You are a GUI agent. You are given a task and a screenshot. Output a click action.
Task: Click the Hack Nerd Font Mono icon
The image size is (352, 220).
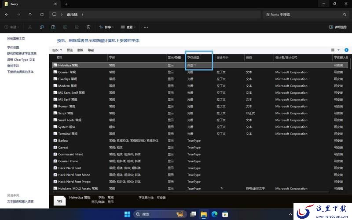point(55,175)
